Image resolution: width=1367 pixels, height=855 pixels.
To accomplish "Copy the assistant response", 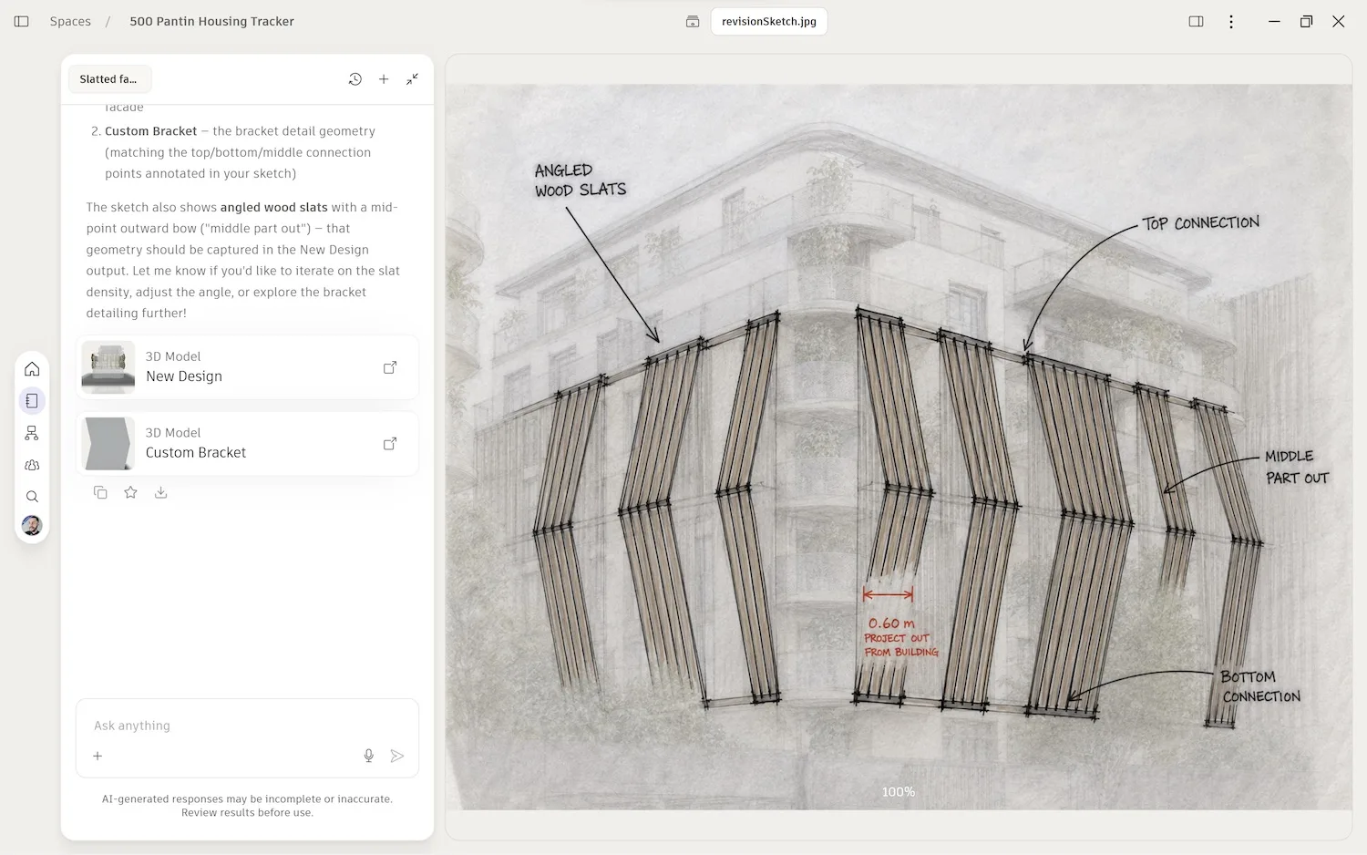I will (100, 492).
